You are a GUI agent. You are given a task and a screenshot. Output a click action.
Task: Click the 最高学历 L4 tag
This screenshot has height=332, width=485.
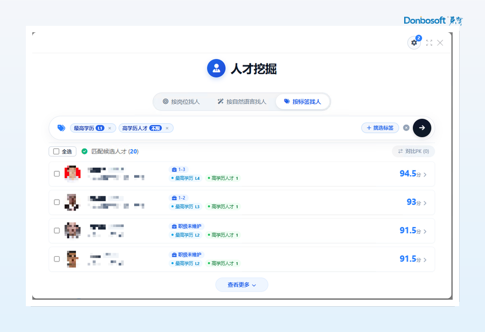click(185, 178)
